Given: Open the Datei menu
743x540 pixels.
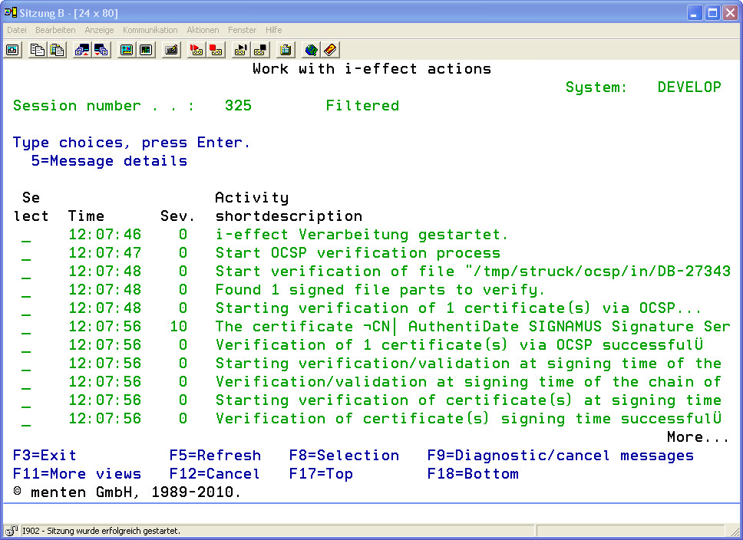Looking at the screenshot, I should (16, 30).
